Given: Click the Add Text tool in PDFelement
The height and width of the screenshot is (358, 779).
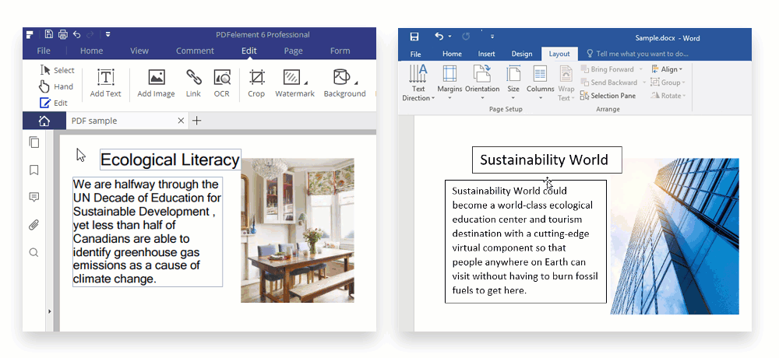Looking at the screenshot, I should pyautogui.click(x=105, y=83).
